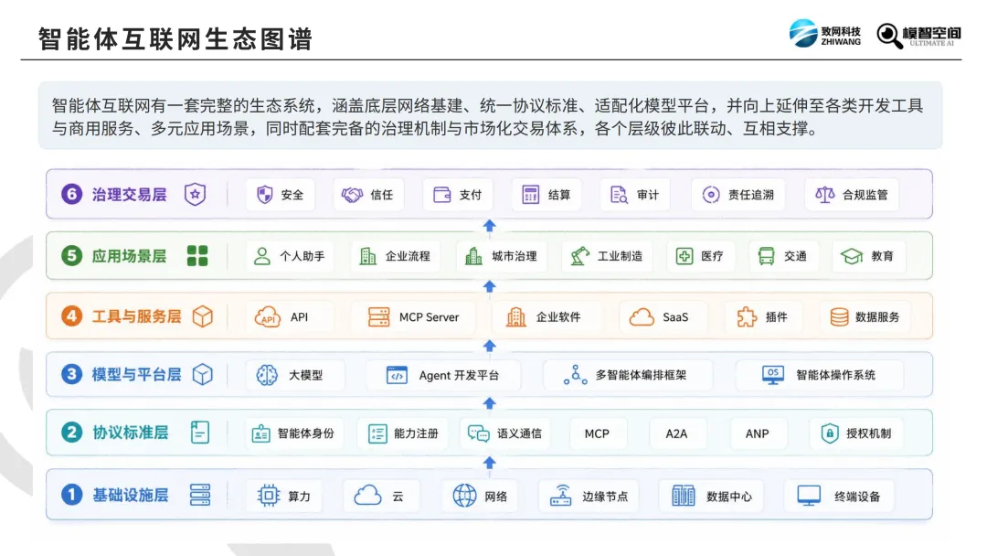This screenshot has width=987, height=556.
Task: Click the number 3 circle badge
Action: pos(72,374)
